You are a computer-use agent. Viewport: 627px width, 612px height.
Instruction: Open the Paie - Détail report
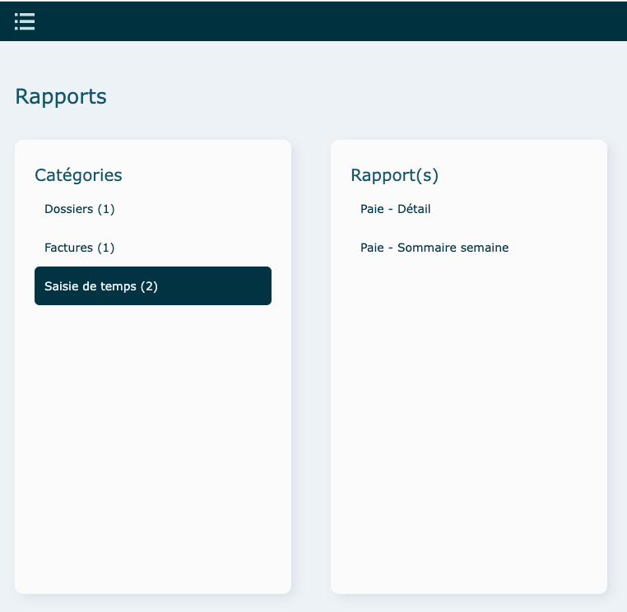[395, 209]
